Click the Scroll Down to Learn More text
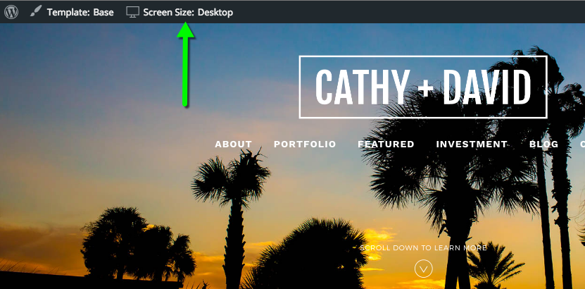Viewport: 585px width, 289px height. coord(424,247)
